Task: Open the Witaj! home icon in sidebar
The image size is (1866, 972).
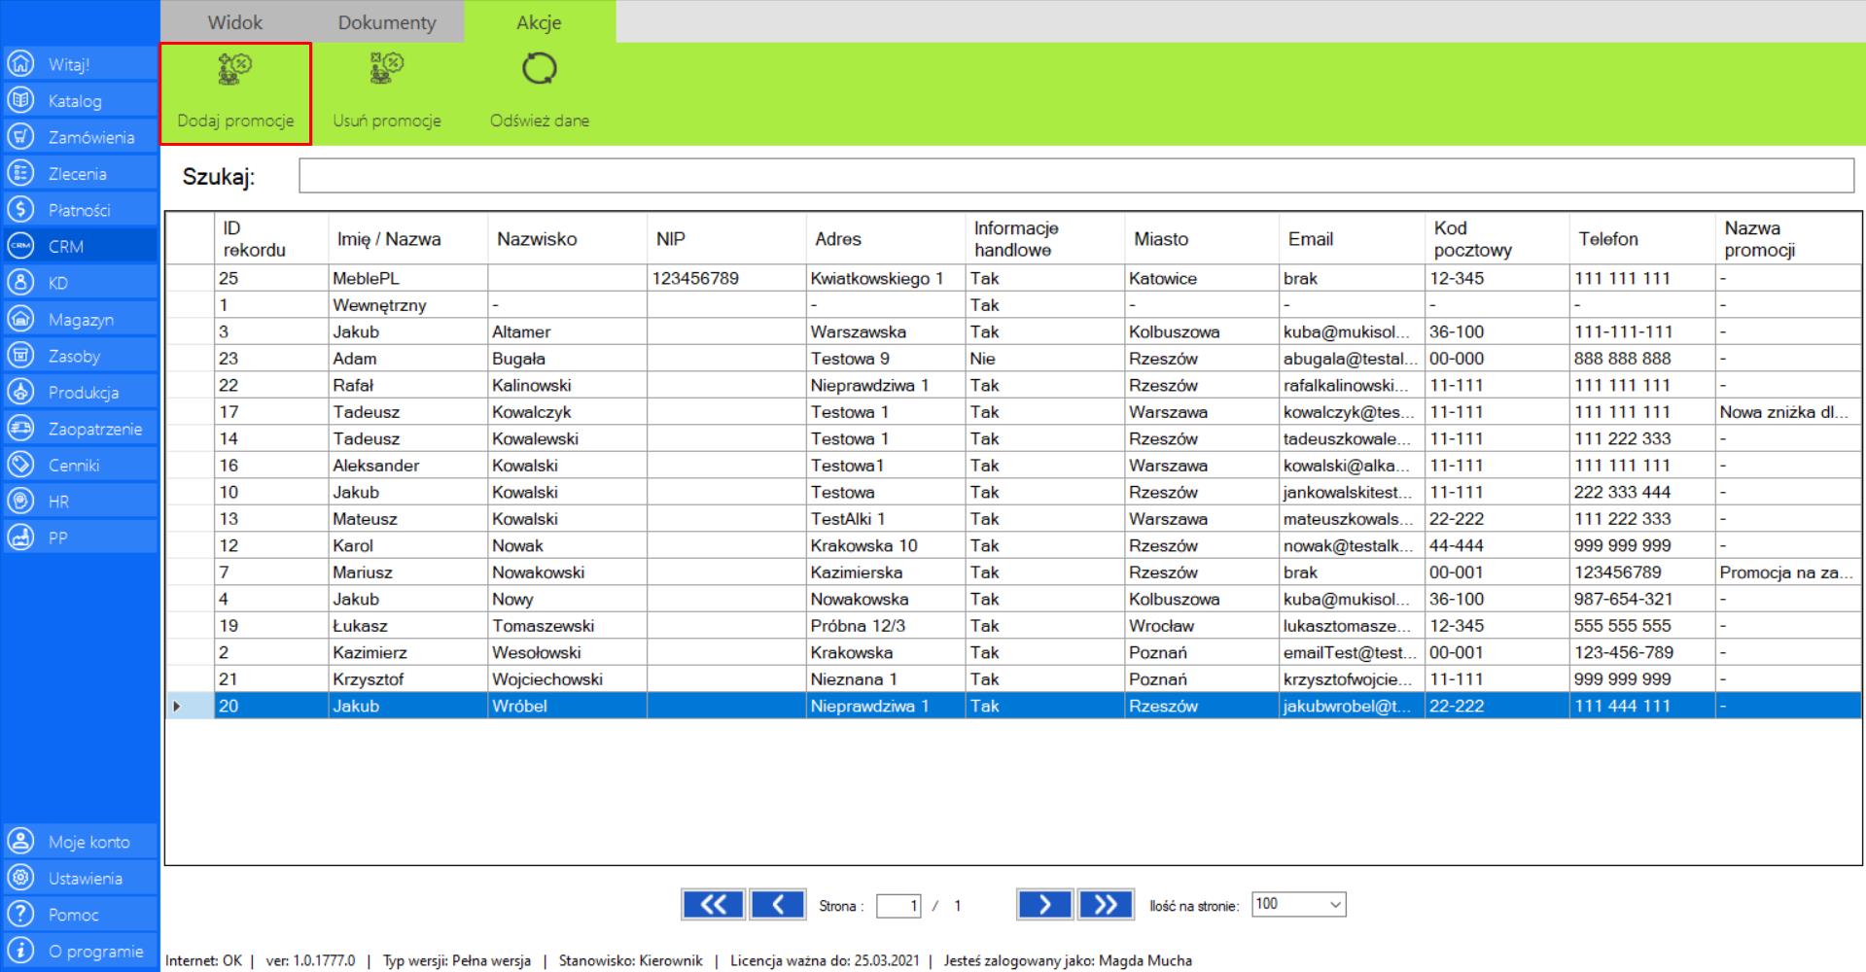Action: (20, 64)
